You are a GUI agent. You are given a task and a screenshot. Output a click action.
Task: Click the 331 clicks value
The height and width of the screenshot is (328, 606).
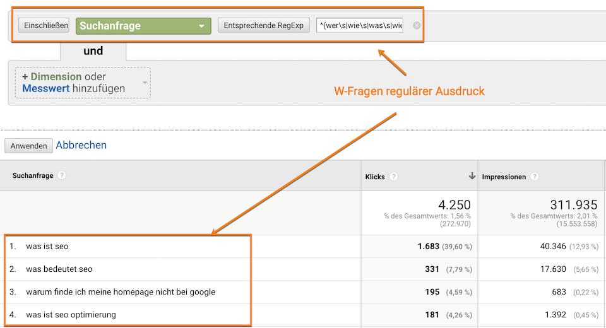pyautogui.click(x=432, y=269)
